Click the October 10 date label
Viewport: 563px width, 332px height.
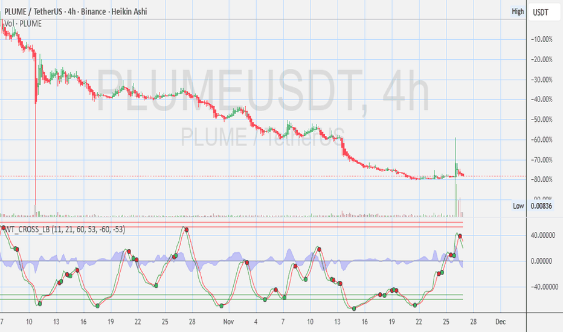(29, 322)
